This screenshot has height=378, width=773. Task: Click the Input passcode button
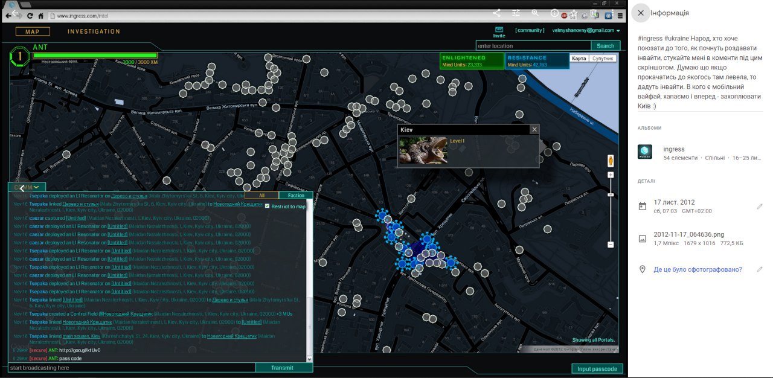coord(597,369)
